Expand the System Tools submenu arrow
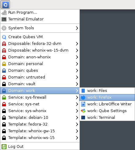135x150 pixels. [77, 28]
